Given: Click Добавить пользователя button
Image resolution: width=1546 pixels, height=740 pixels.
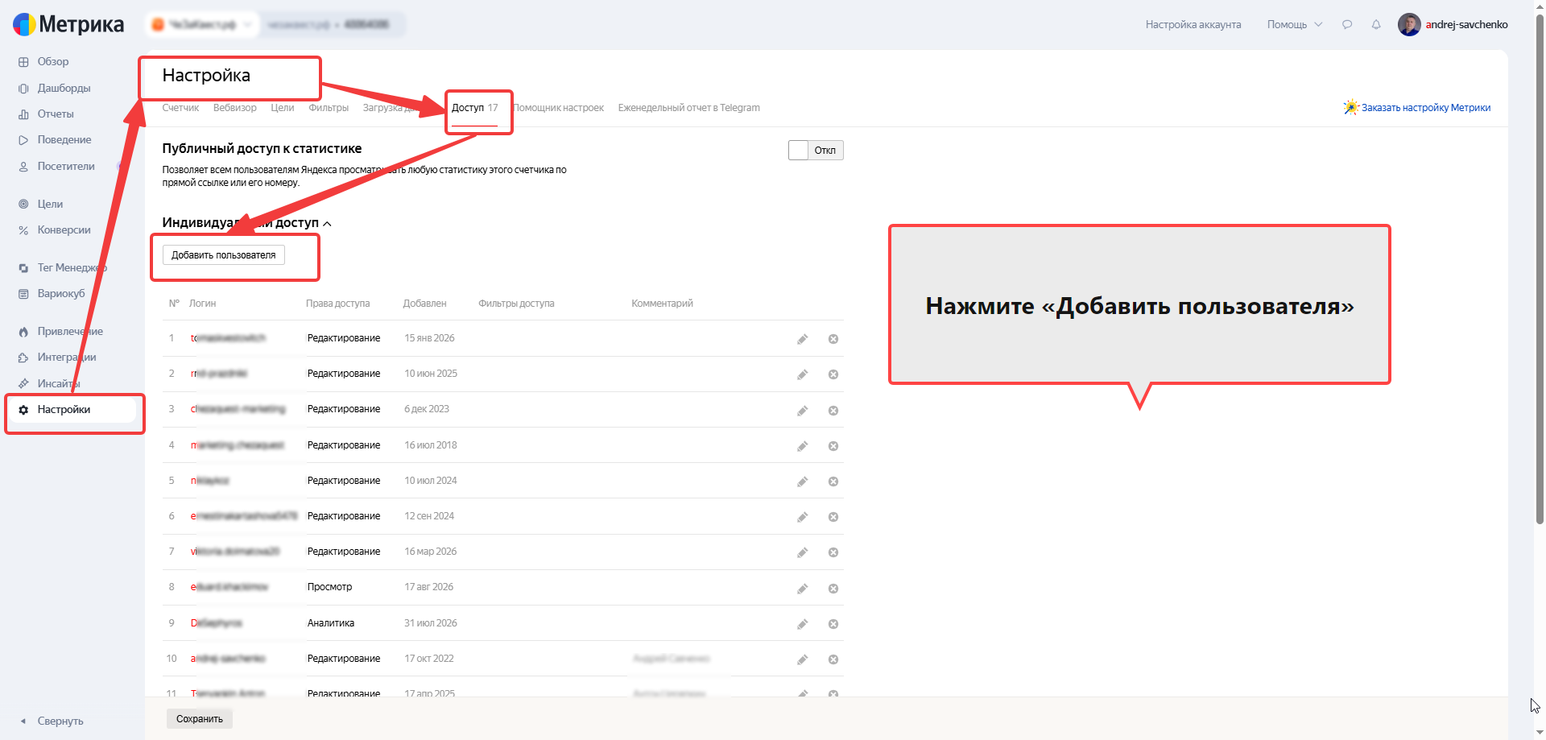Looking at the screenshot, I should click(224, 255).
